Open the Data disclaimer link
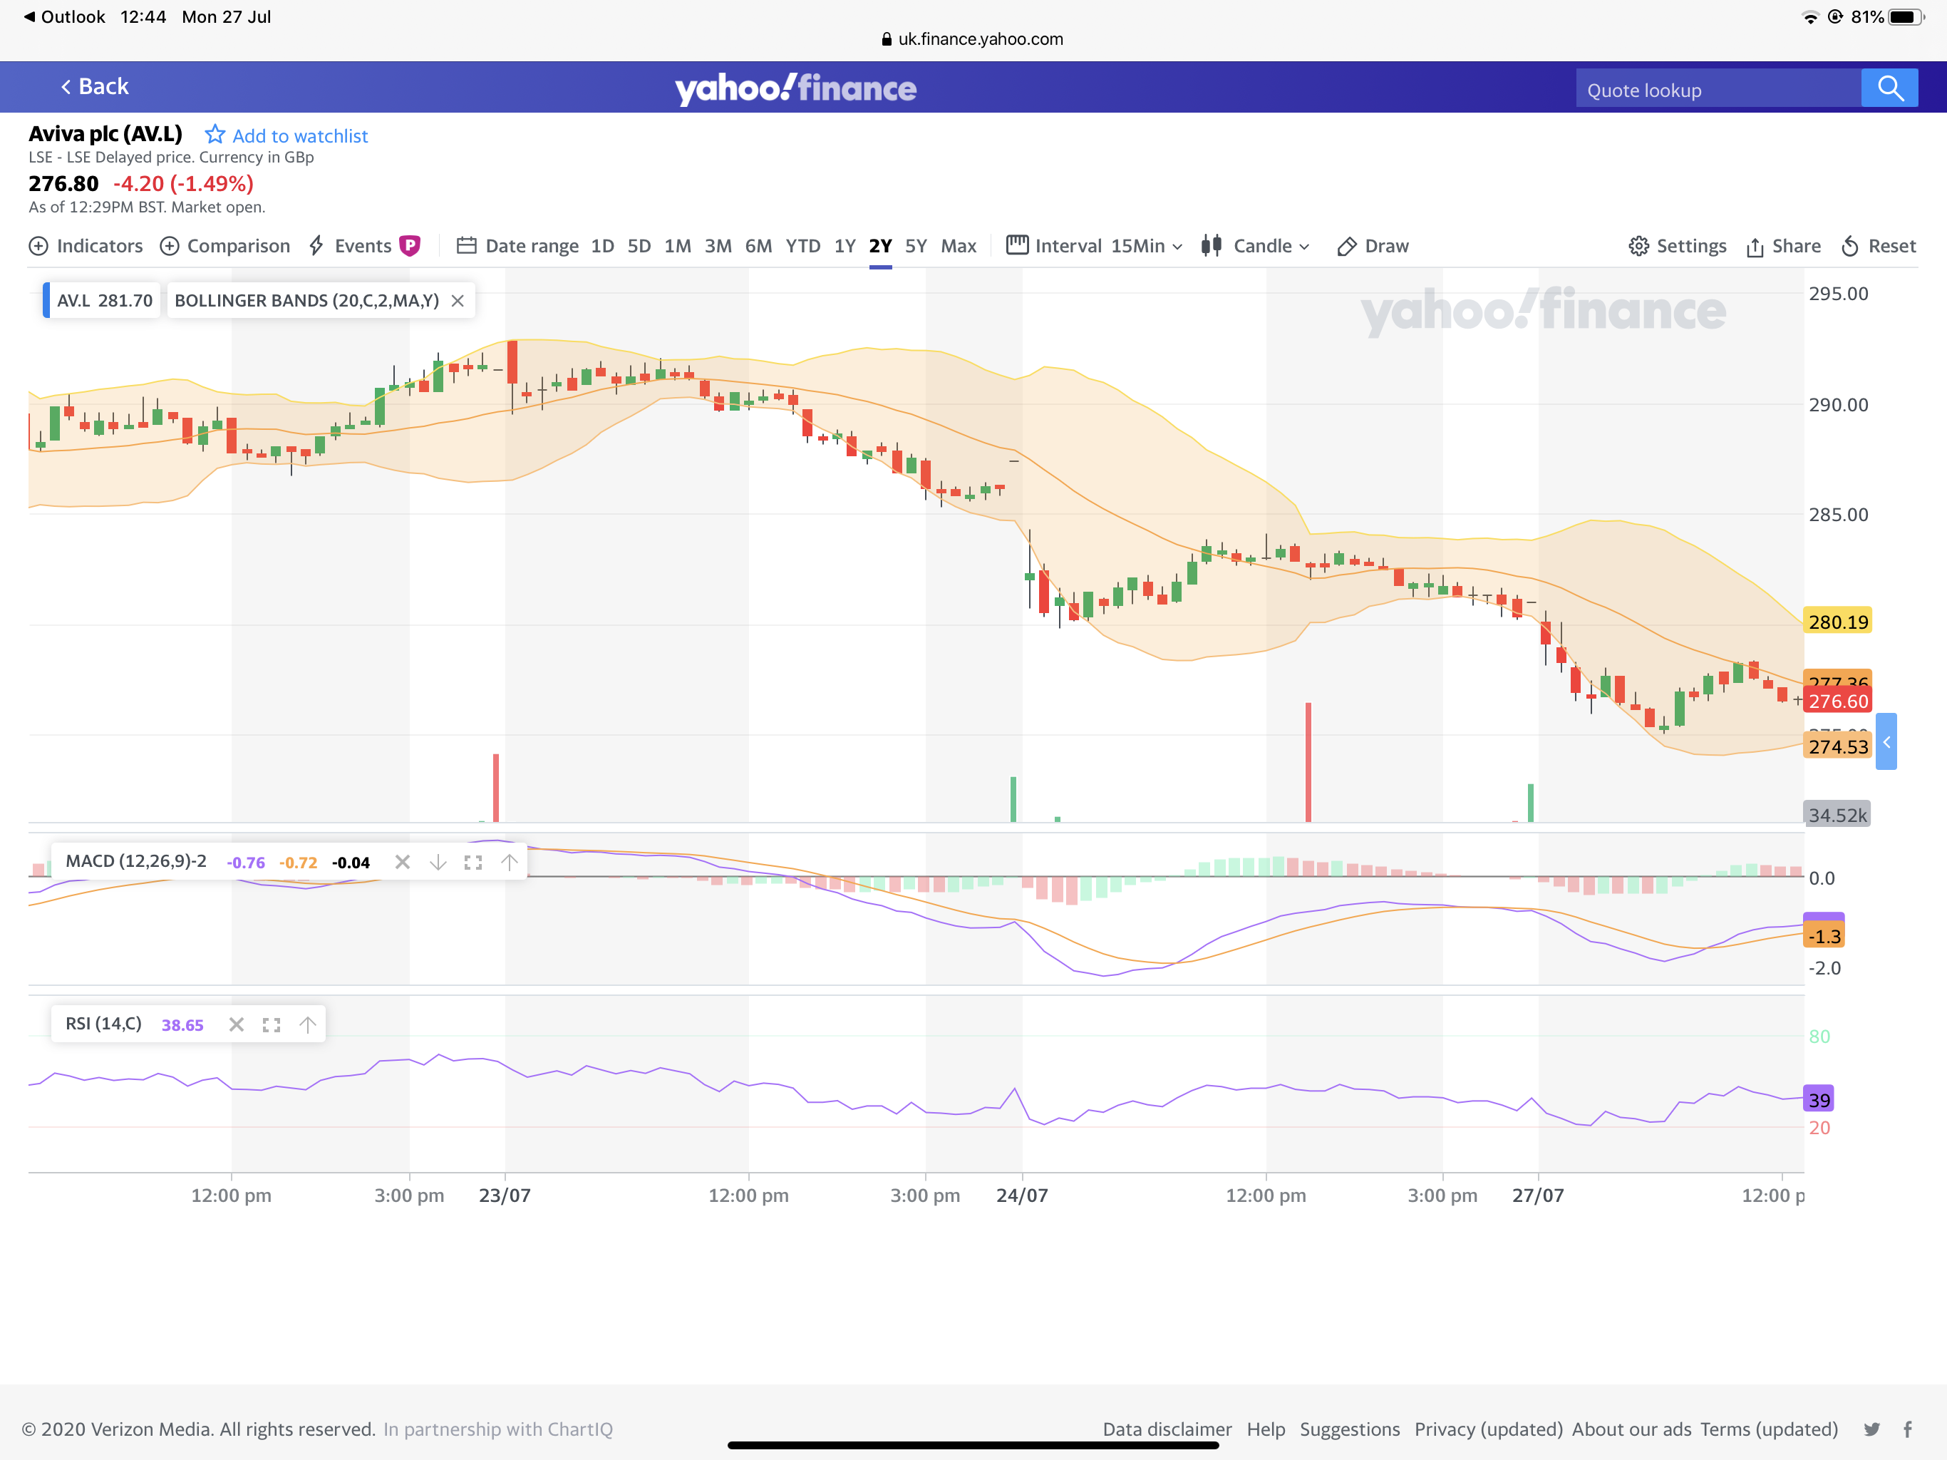 click(1167, 1429)
